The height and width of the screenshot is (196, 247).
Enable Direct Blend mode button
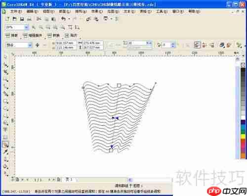click(x=197, y=45)
